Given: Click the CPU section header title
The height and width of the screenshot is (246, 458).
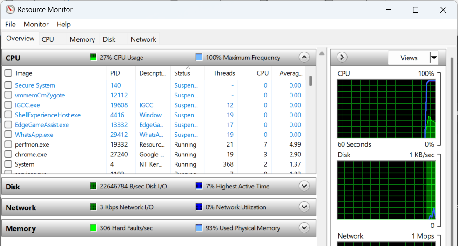Looking at the screenshot, I should (x=13, y=58).
